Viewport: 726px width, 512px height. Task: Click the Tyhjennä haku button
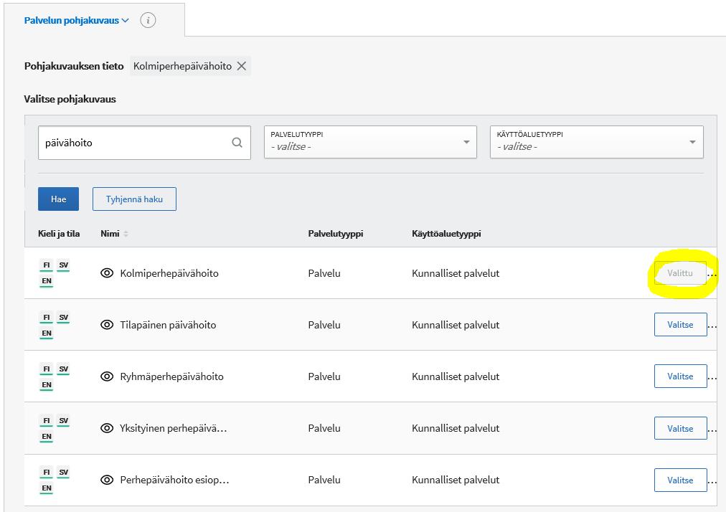click(134, 199)
